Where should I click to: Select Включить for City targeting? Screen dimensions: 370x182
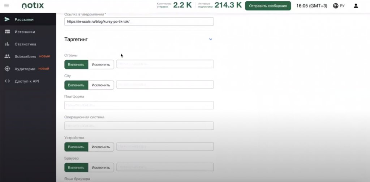[x=76, y=85]
